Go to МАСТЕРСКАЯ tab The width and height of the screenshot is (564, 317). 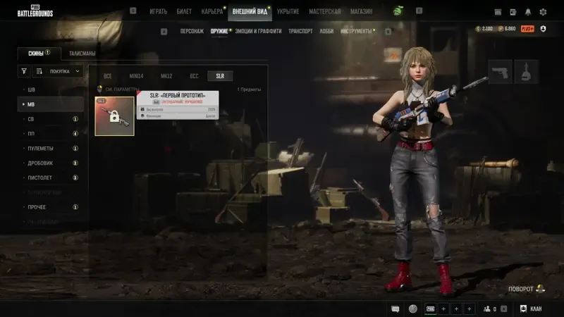325,11
